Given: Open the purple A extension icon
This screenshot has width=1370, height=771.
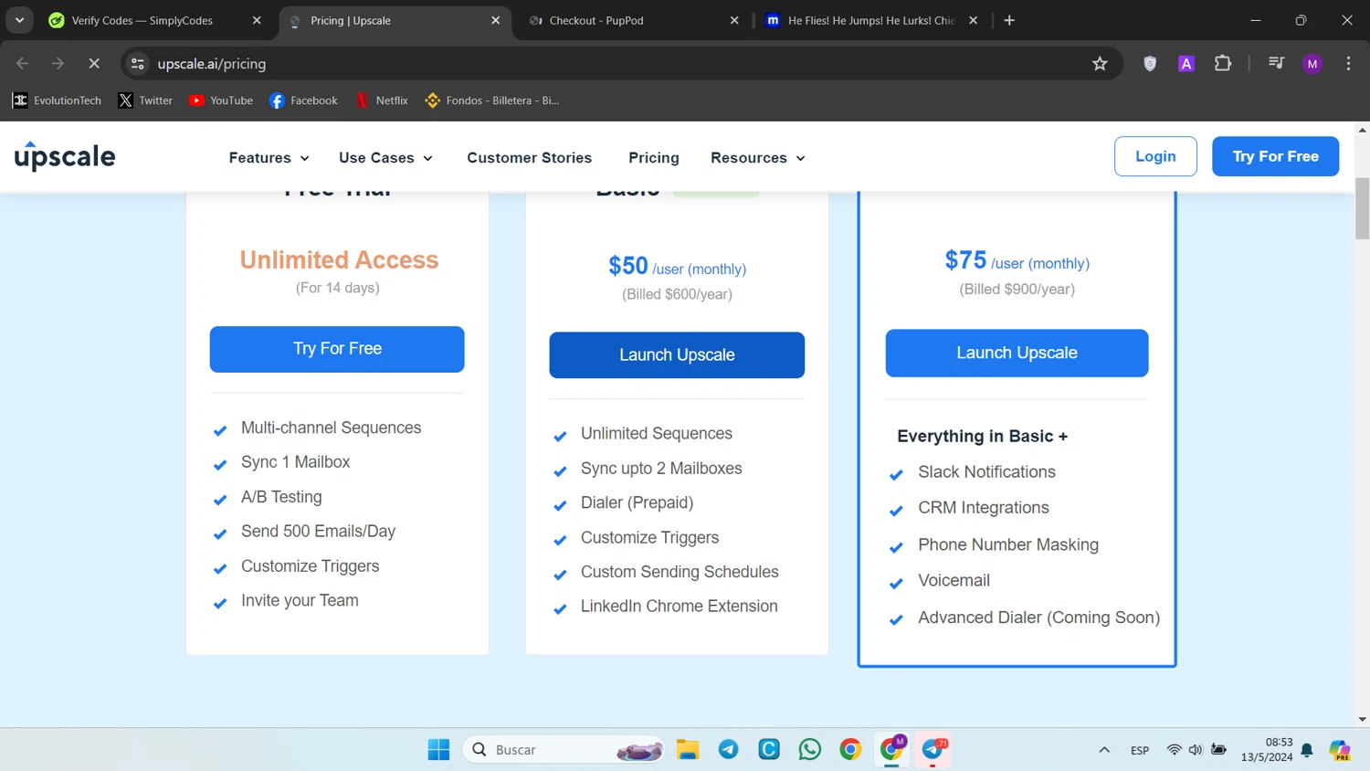Looking at the screenshot, I should pos(1186,64).
